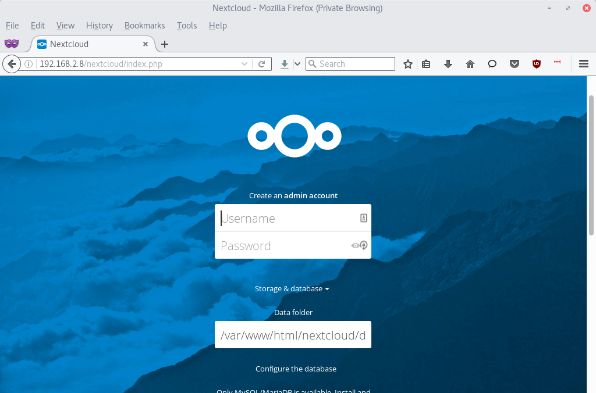Viewport: 596px width, 393px height.
Task: Go to Firefox home page
Action: pos(470,64)
